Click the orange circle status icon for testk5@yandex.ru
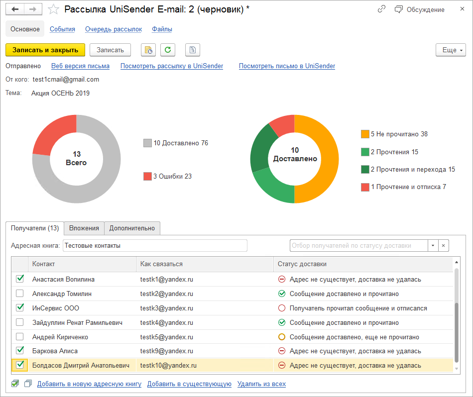Viewport: 473px width, 397px height. (x=282, y=337)
